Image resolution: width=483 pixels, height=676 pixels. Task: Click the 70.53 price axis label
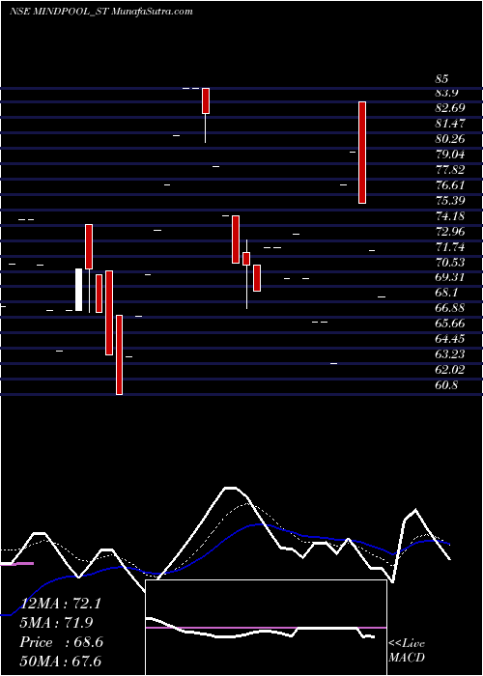pos(451,263)
